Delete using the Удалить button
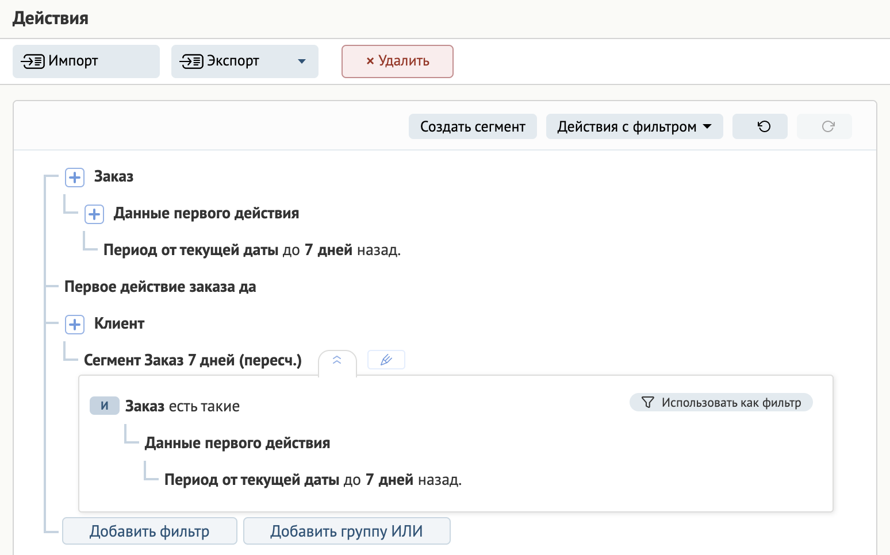Viewport: 890px width, 555px height. pyautogui.click(x=397, y=61)
